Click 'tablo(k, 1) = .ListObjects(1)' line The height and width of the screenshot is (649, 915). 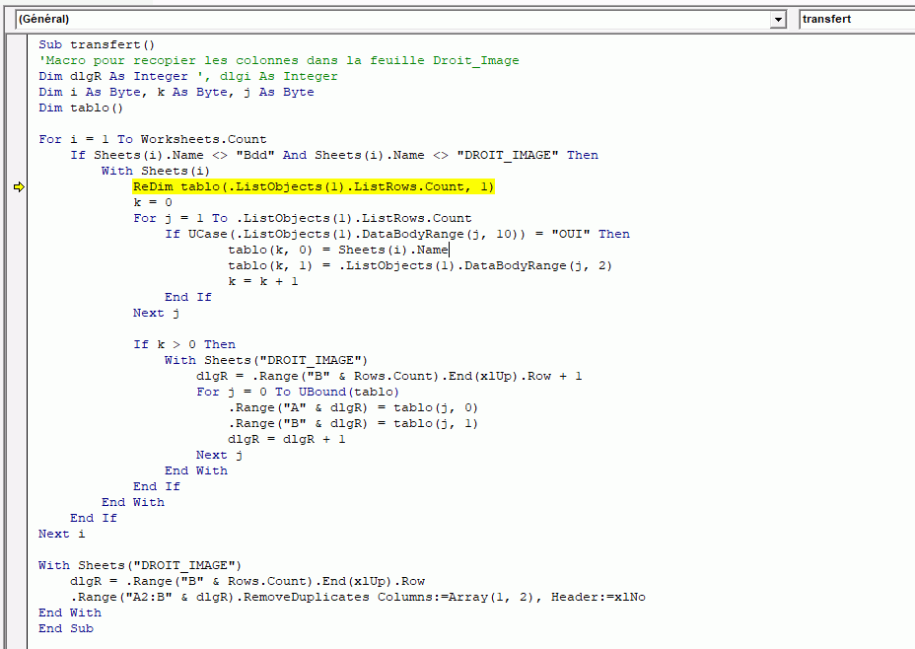420,265
